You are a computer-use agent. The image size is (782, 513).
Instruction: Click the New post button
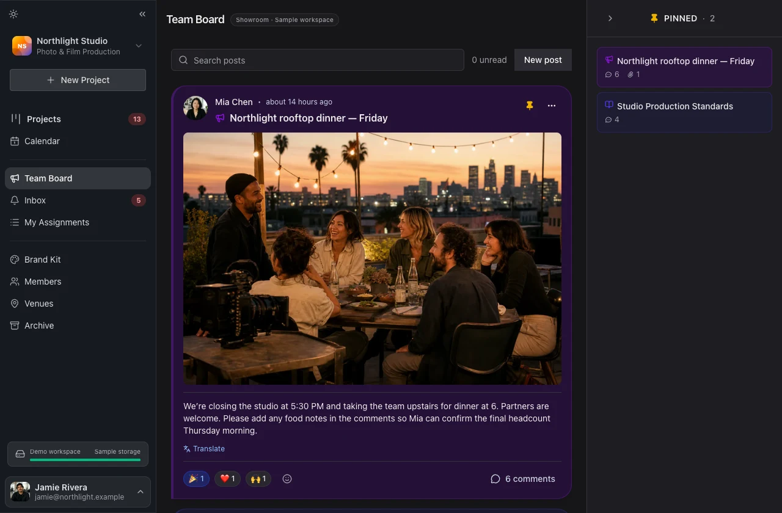coord(543,60)
